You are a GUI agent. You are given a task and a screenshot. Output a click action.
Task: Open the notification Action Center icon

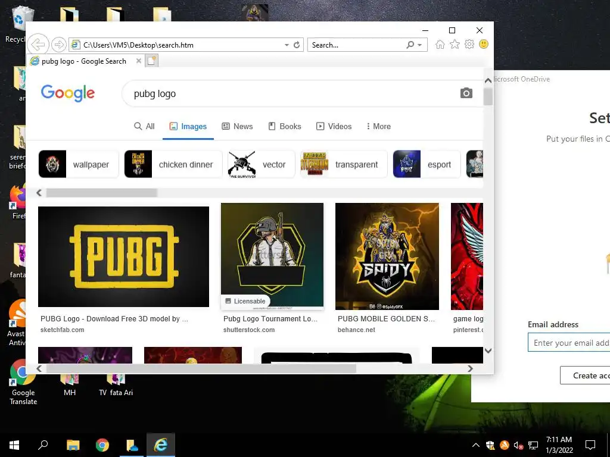coord(590,445)
